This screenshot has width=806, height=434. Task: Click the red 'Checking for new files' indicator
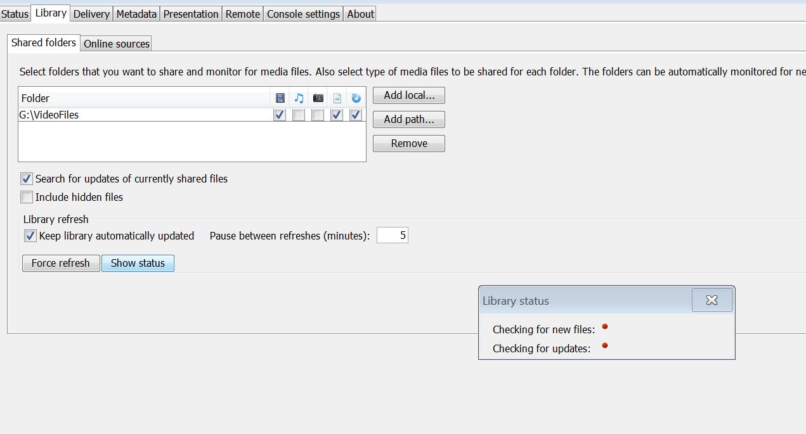pos(605,327)
